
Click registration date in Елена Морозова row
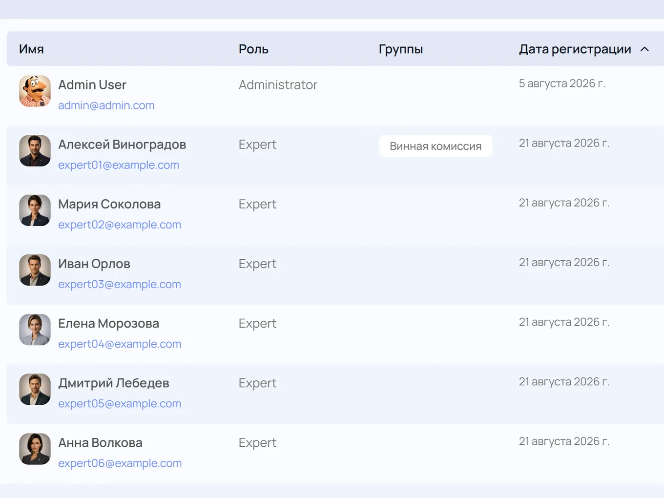(x=564, y=322)
